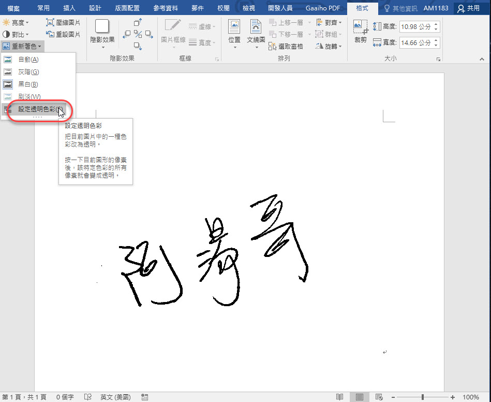Screen dimensions: 491x402
Task: Switch to the 插入 (Insert) ribbon tab
Action: click(69, 8)
